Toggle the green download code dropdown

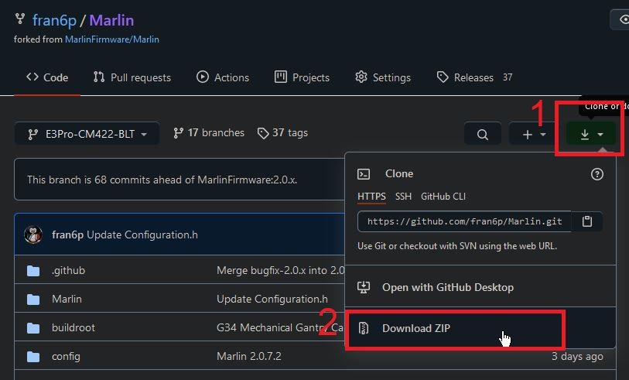click(591, 135)
